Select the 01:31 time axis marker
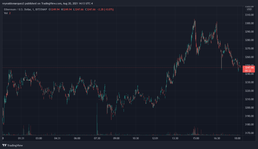The height and width of the screenshot is (149, 258). coord(21,138)
